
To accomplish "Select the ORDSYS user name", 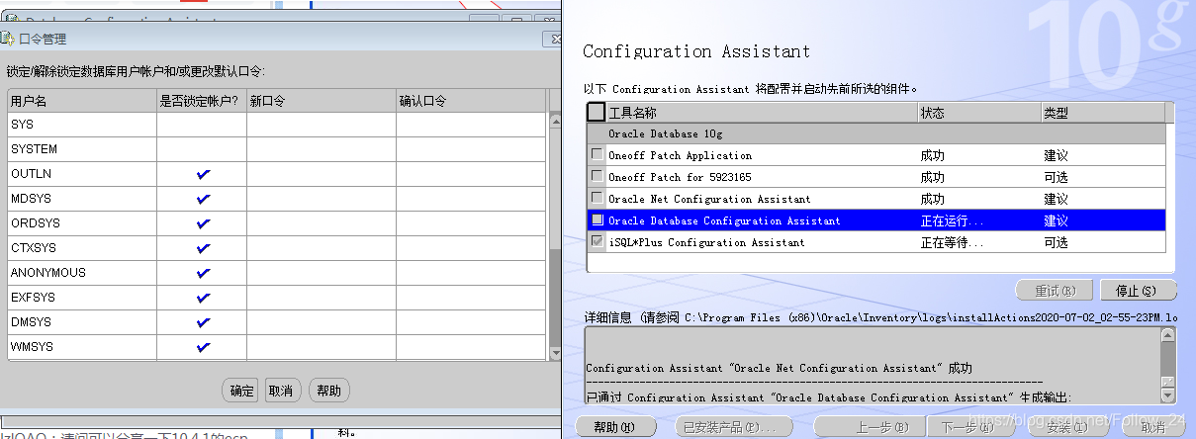I will point(35,223).
